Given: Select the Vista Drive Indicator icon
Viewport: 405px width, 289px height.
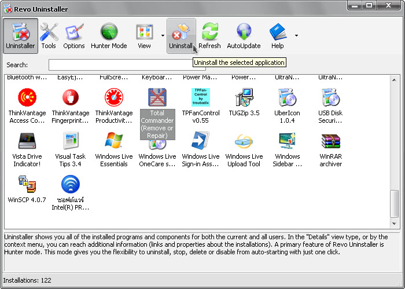Looking at the screenshot, I should click(x=27, y=141).
